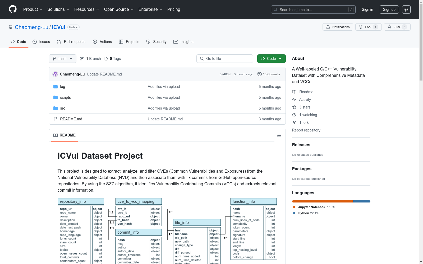Click the Activity pulse icon
Screen dimensions: 423x264
(294, 100)
